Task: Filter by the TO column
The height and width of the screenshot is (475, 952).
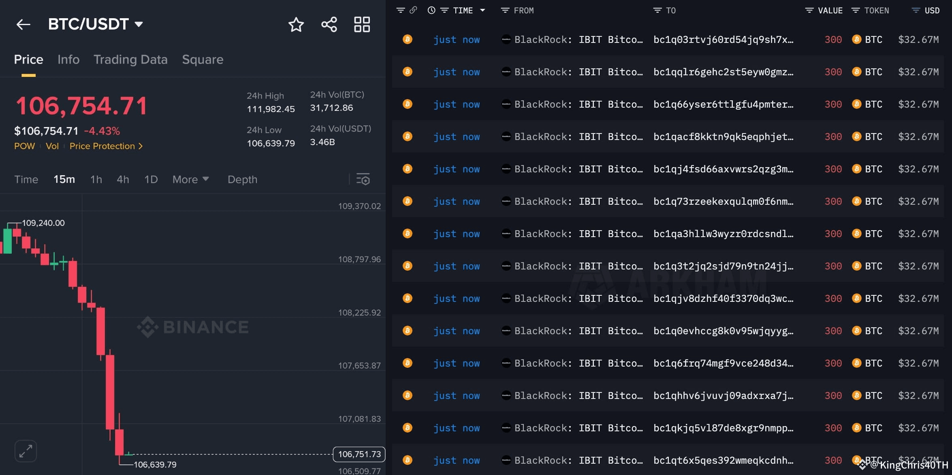Action: pyautogui.click(x=657, y=10)
